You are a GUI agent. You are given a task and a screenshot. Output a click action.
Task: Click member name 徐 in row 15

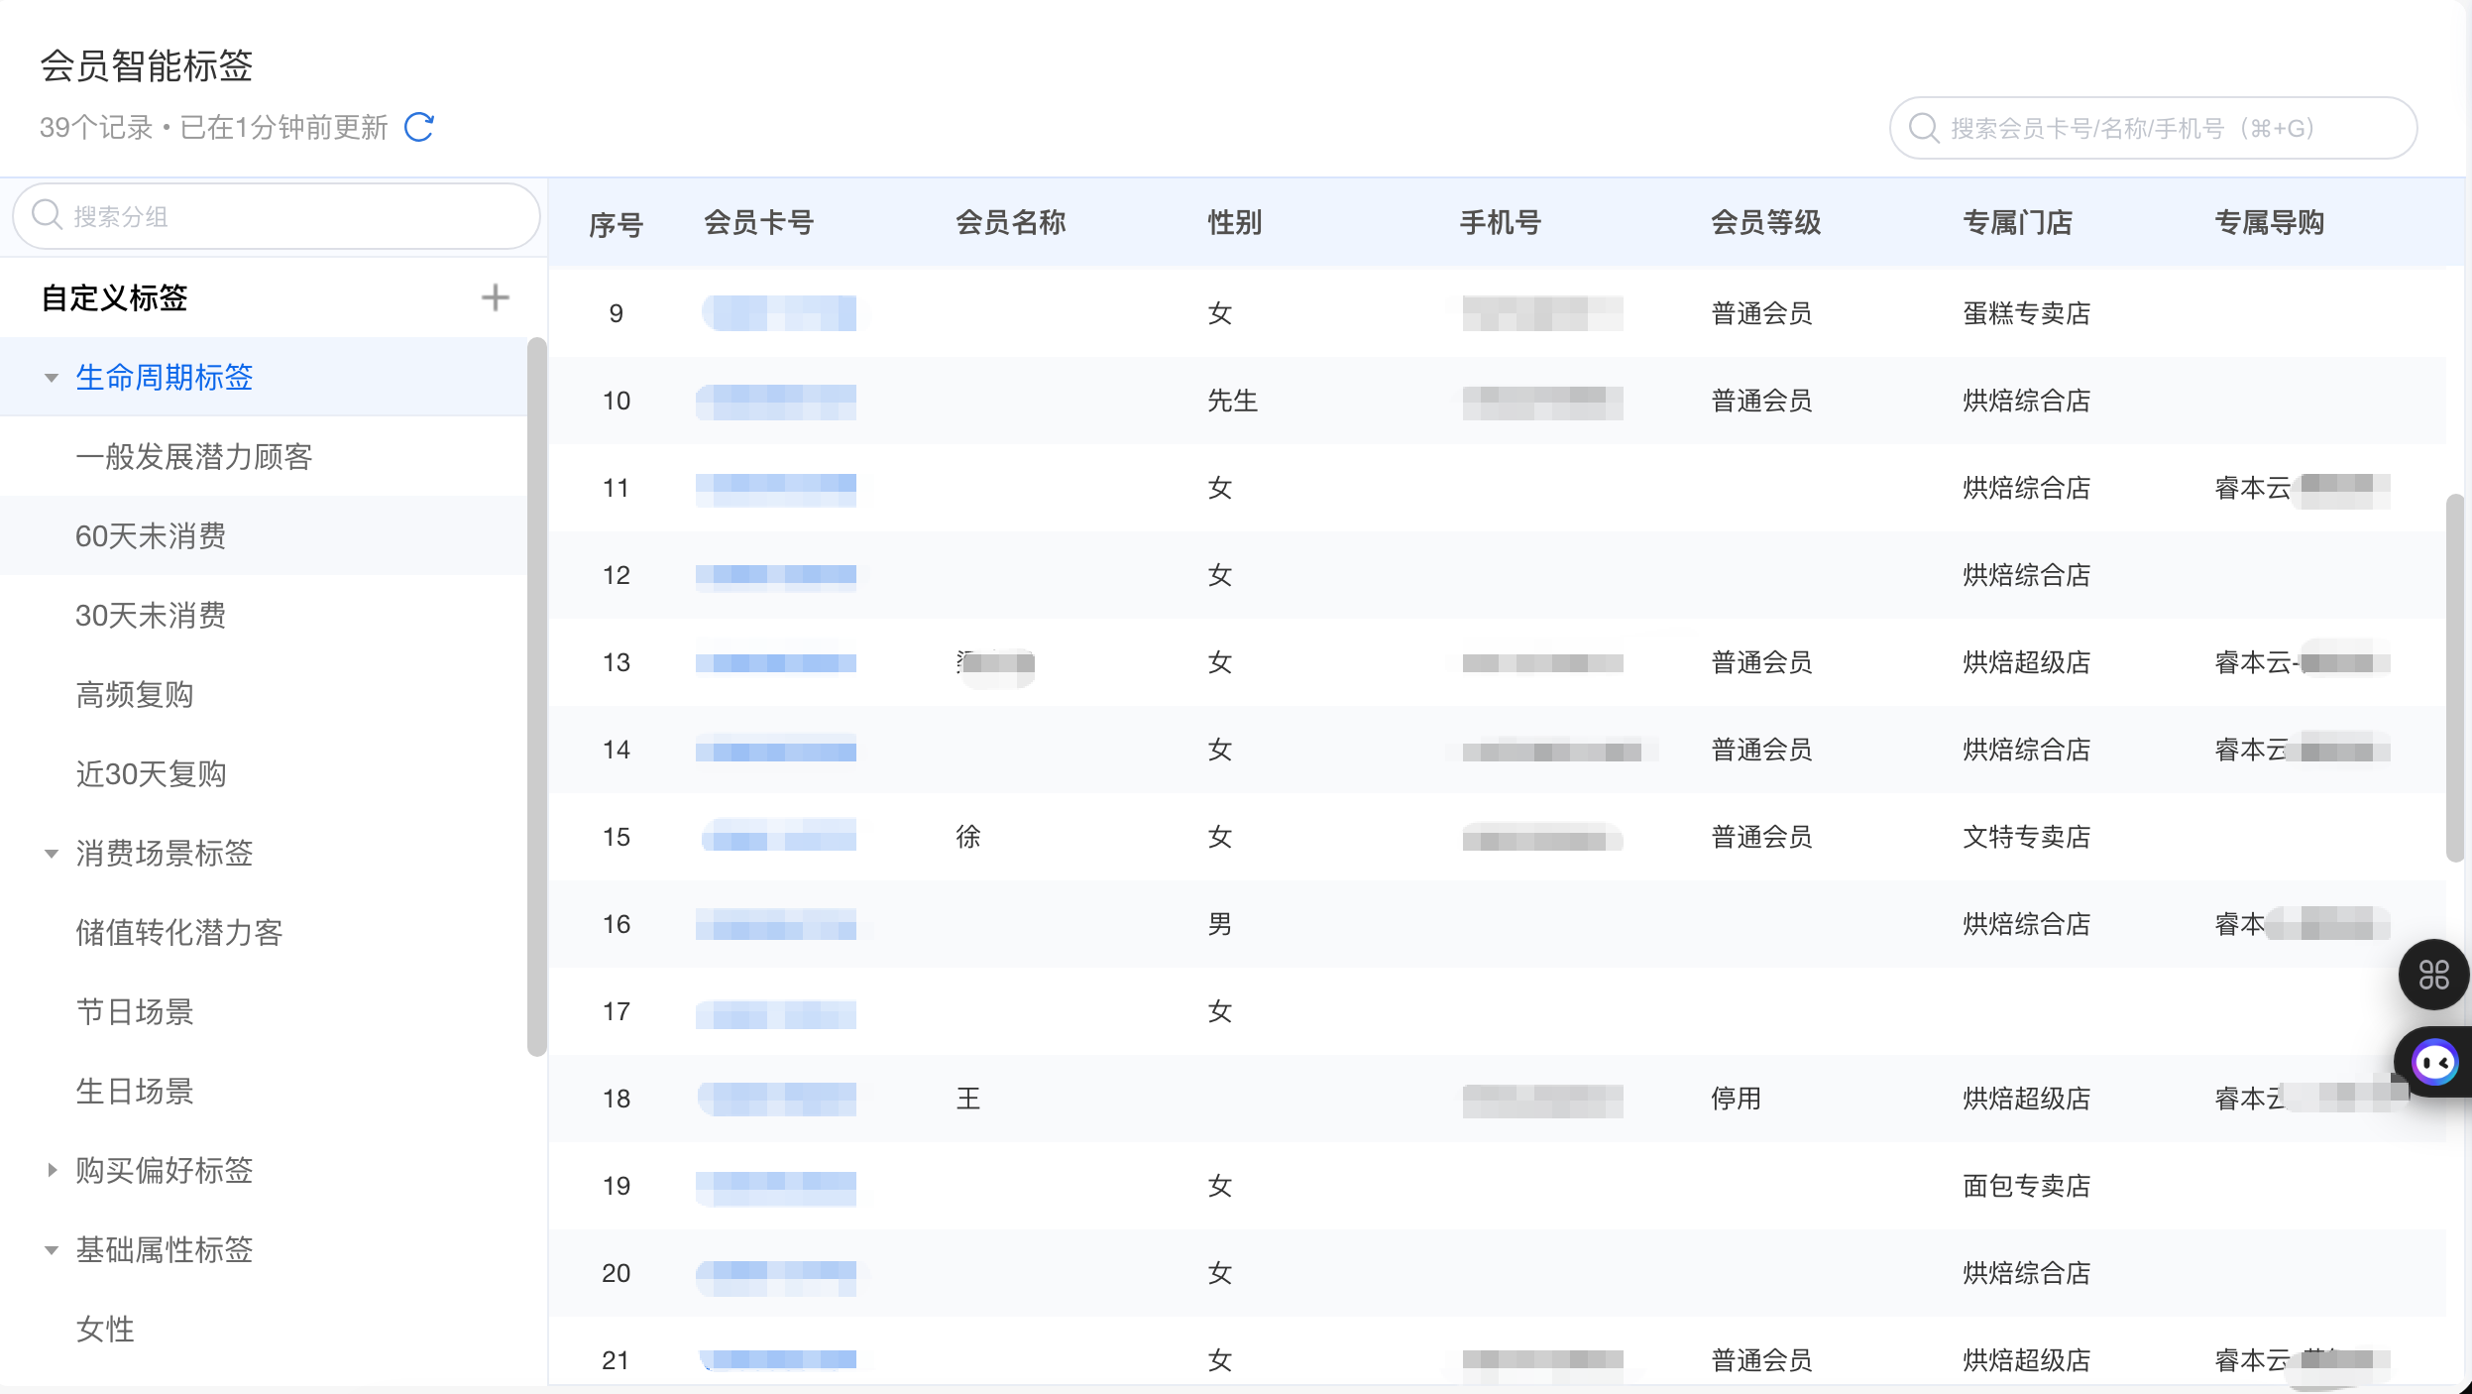[968, 837]
